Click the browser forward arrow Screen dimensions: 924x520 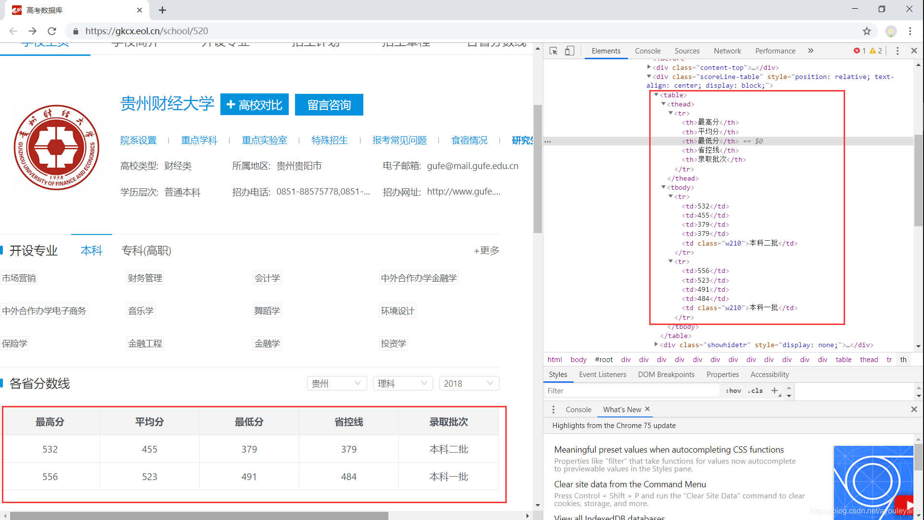pos(32,31)
